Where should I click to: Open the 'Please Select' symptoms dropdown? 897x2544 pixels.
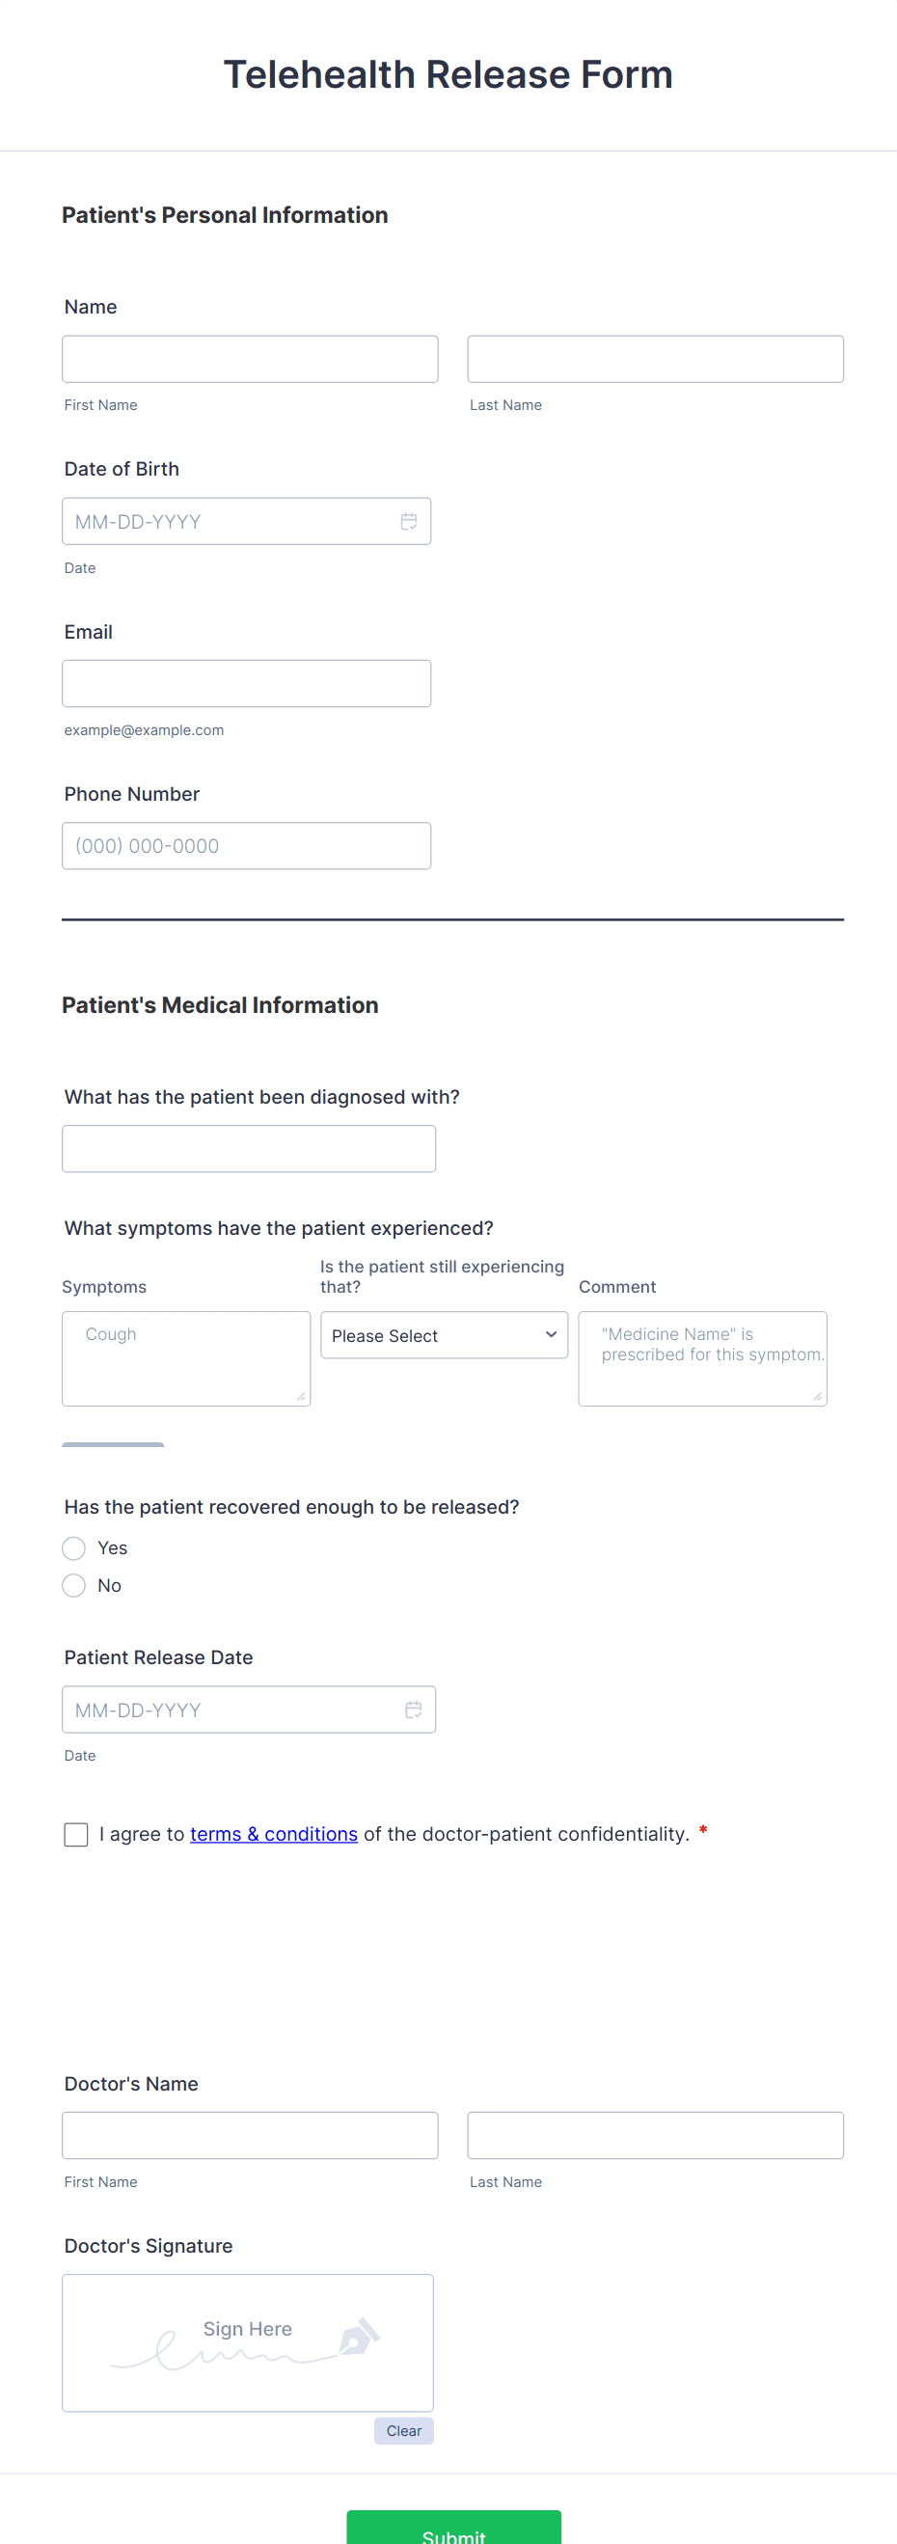pos(444,1335)
